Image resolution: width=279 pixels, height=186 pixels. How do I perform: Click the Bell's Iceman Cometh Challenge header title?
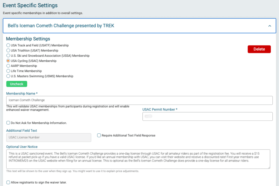(x=61, y=26)
